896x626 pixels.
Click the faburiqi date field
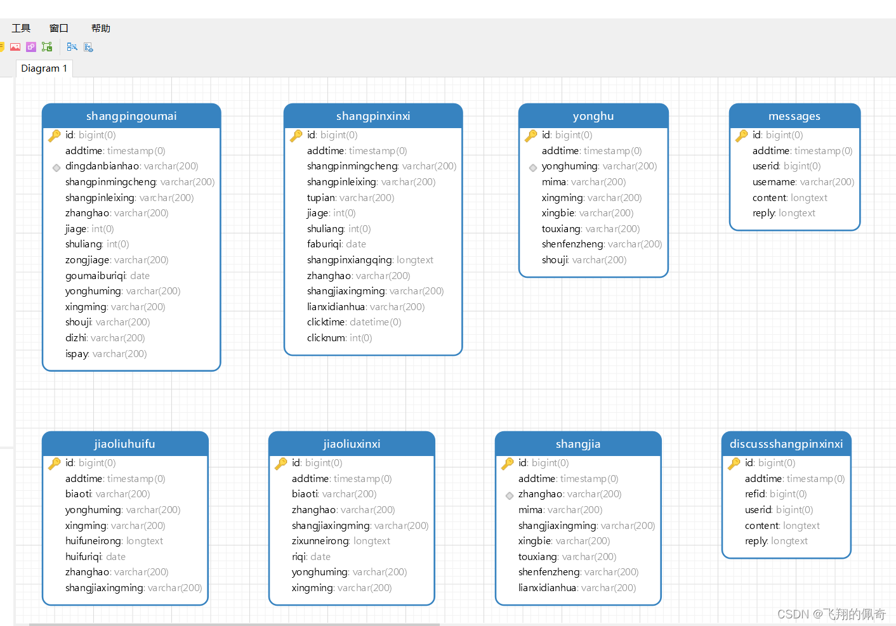336,244
